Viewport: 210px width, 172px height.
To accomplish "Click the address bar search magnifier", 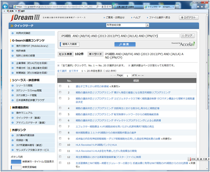I will pos(97,7).
